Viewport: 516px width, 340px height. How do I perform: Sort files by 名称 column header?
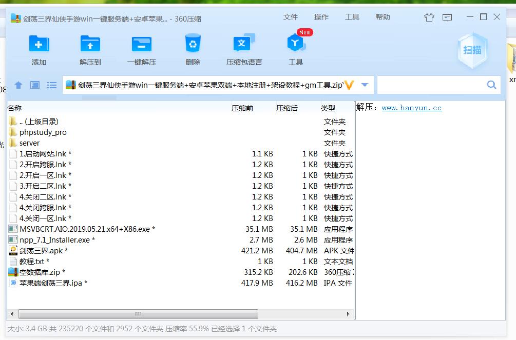tap(14, 108)
